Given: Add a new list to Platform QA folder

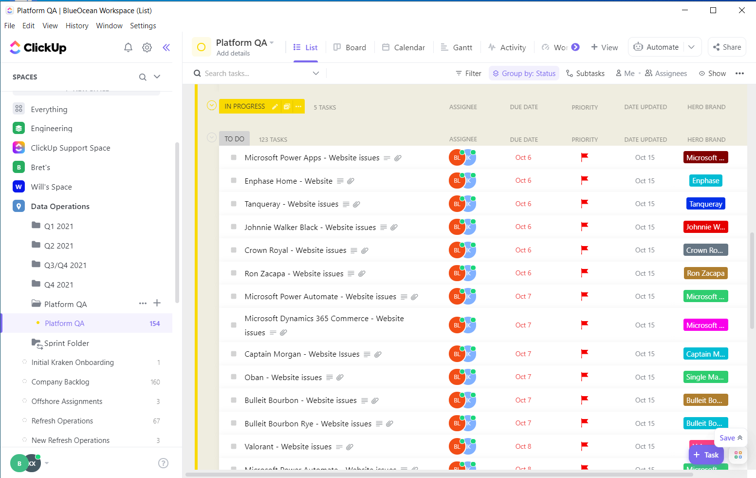Looking at the screenshot, I should (157, 303).
